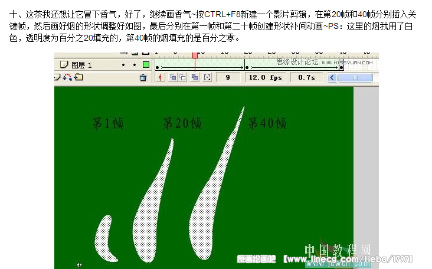Click the center frame button
Screen dimensions: 432x269
click(160, 78)
